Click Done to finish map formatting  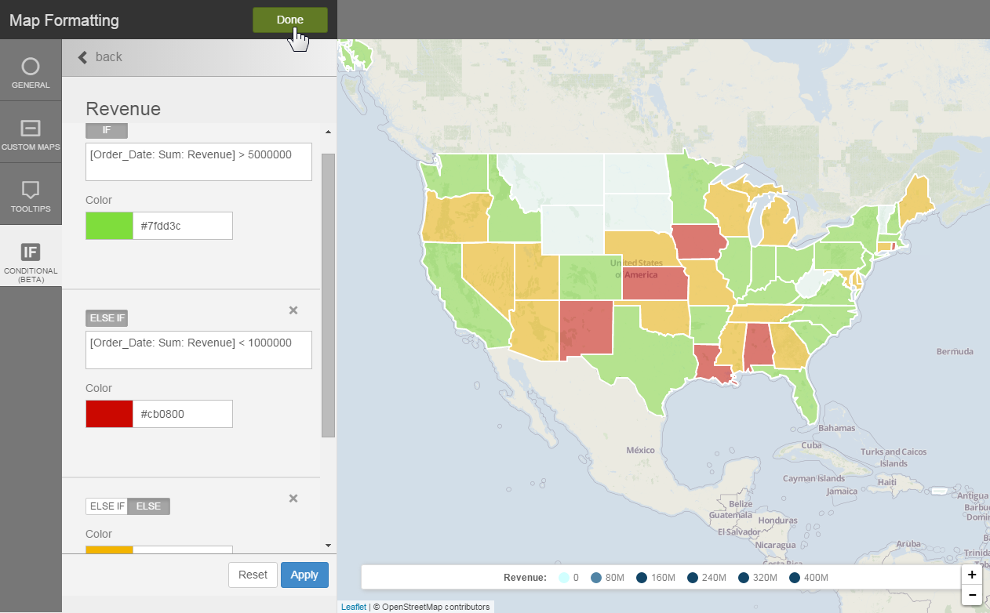coord(289,20)
